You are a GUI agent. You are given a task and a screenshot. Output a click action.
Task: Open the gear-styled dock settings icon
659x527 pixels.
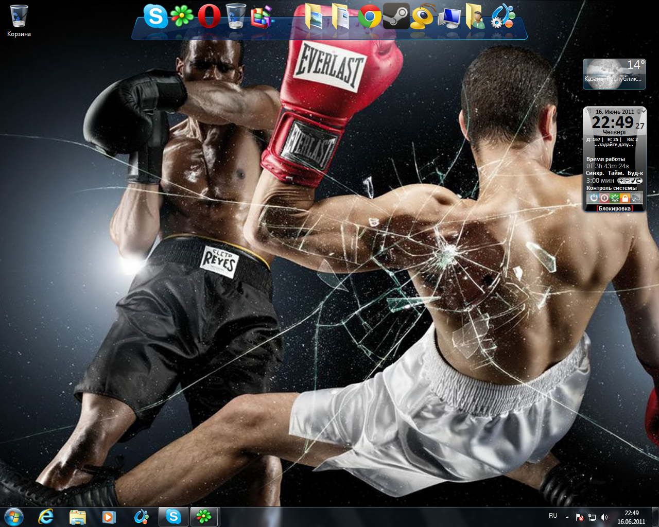click(503, 16)
